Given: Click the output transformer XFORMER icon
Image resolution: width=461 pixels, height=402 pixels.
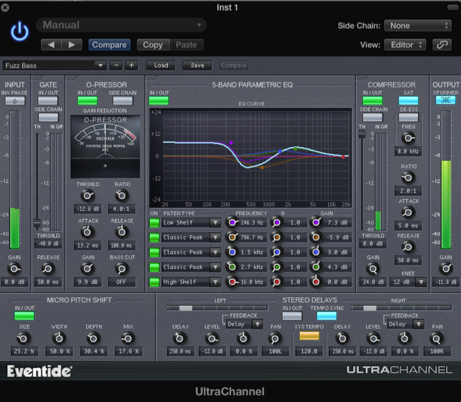Looking at the screenshot, I should point(445,101).
